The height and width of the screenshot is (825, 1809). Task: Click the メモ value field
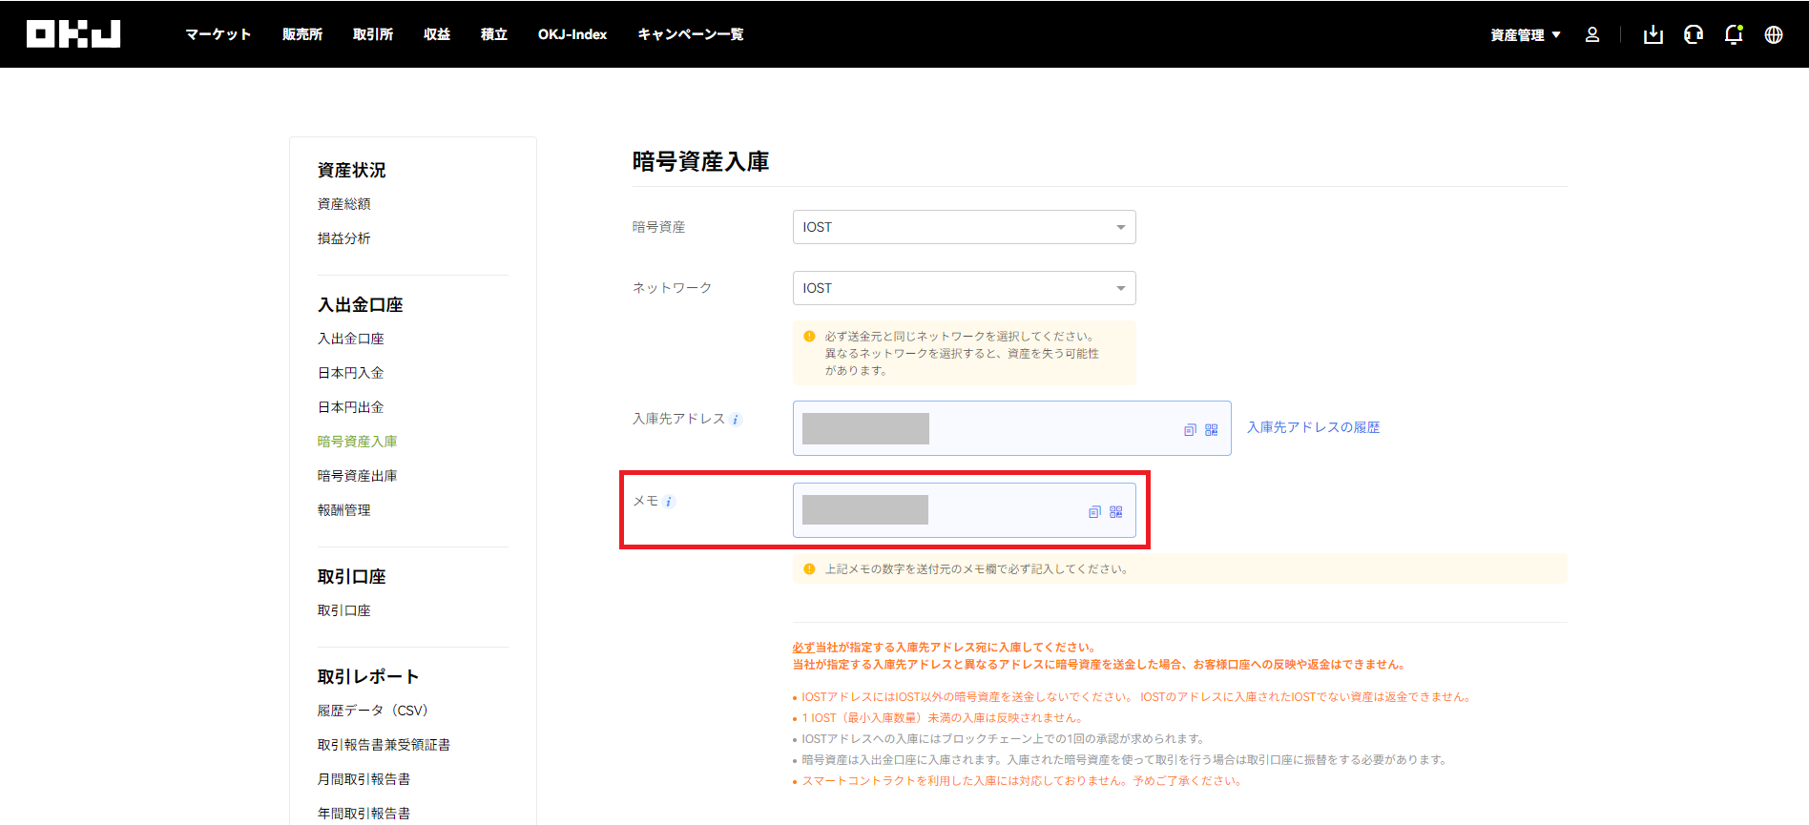click(964, 510)
